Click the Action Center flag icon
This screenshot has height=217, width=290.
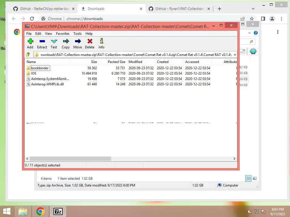tap(263, 212)
